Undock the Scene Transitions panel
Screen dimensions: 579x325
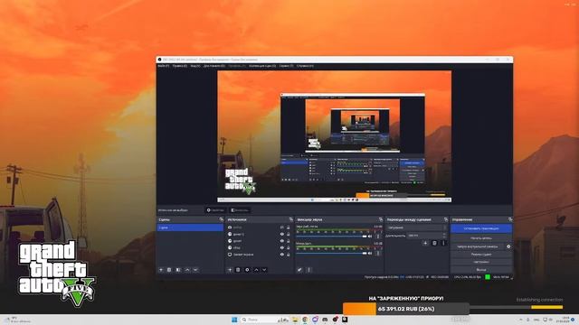tap(446, 219)
